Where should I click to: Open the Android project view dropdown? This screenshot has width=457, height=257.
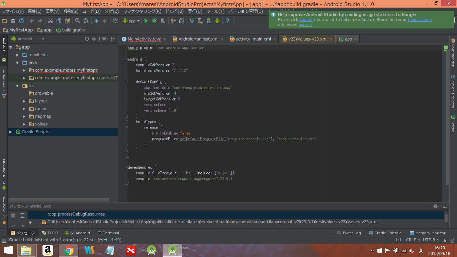28,39
